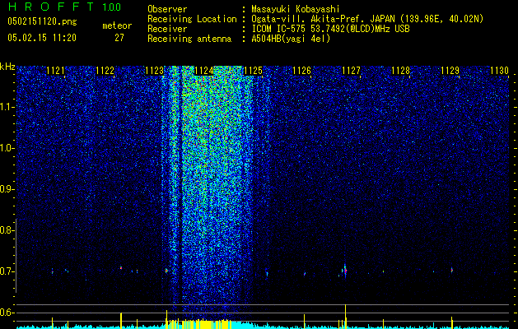
Task: Click the 1129 time marker
Action: coord(450,71)
